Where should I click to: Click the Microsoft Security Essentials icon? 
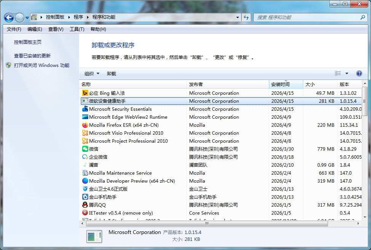(85, 109)
